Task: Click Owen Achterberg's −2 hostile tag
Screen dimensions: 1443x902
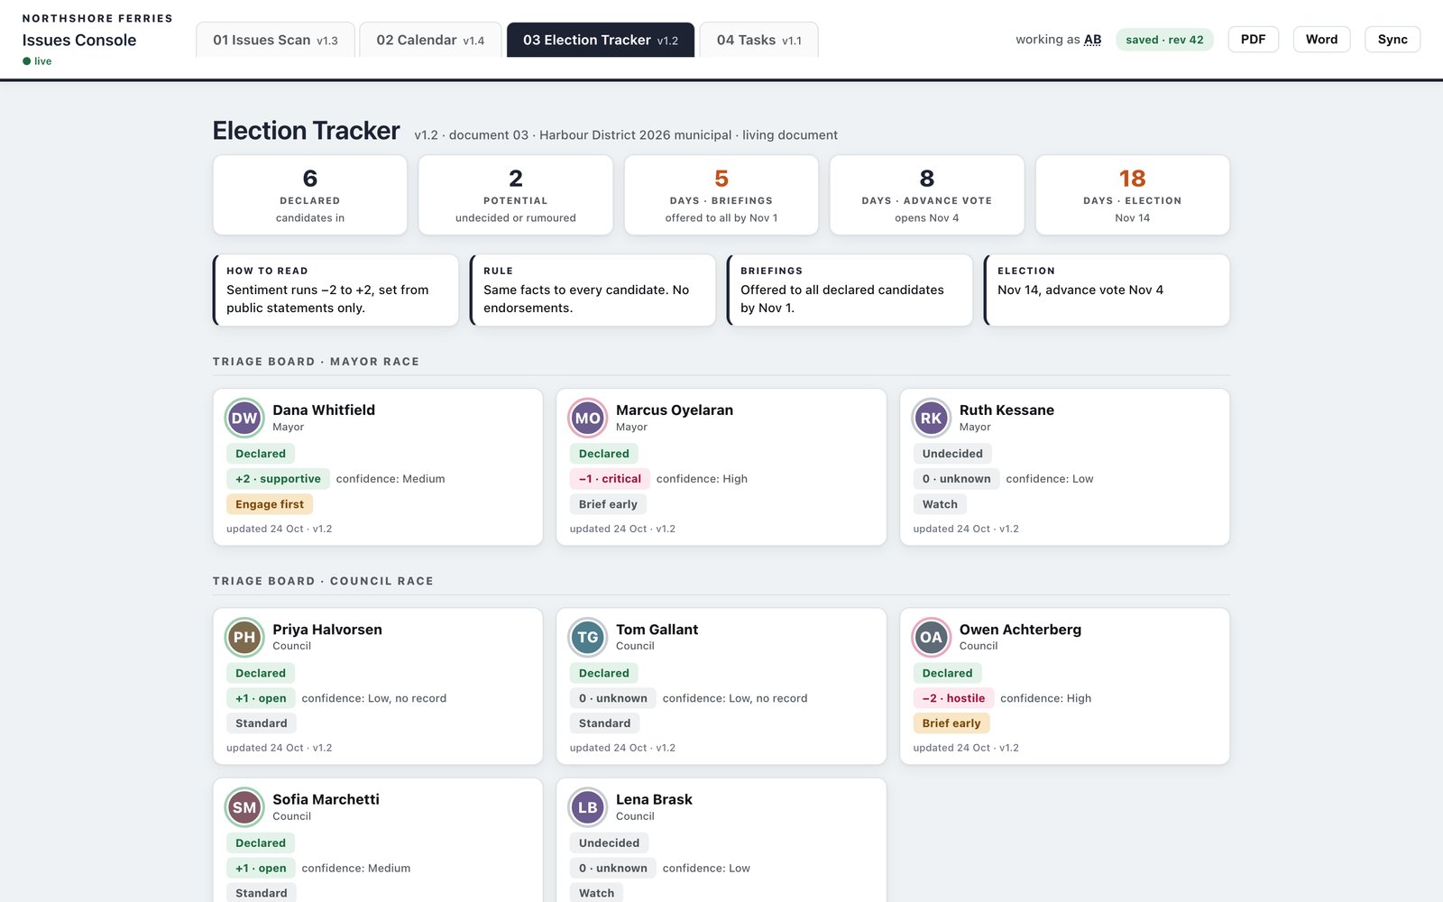Action: (953, 698)
